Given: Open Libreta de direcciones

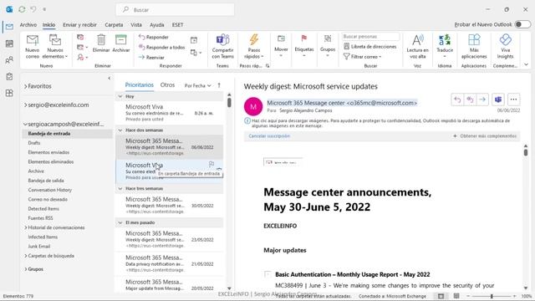Looking at the screenshot, I should click(x=370, y=47).
